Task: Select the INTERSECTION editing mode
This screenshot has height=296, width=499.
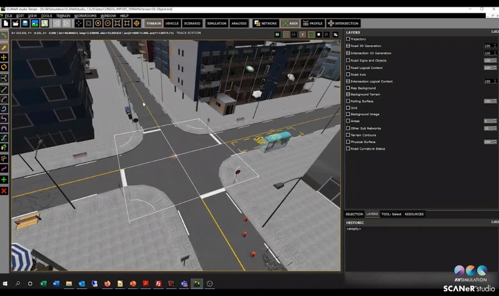Action: coord(344,23)
